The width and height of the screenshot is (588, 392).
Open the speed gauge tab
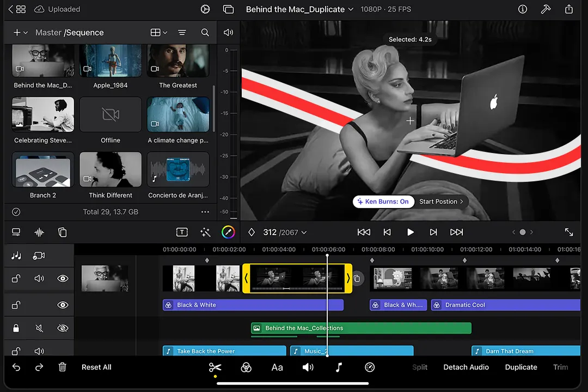(x=370, y=367)
